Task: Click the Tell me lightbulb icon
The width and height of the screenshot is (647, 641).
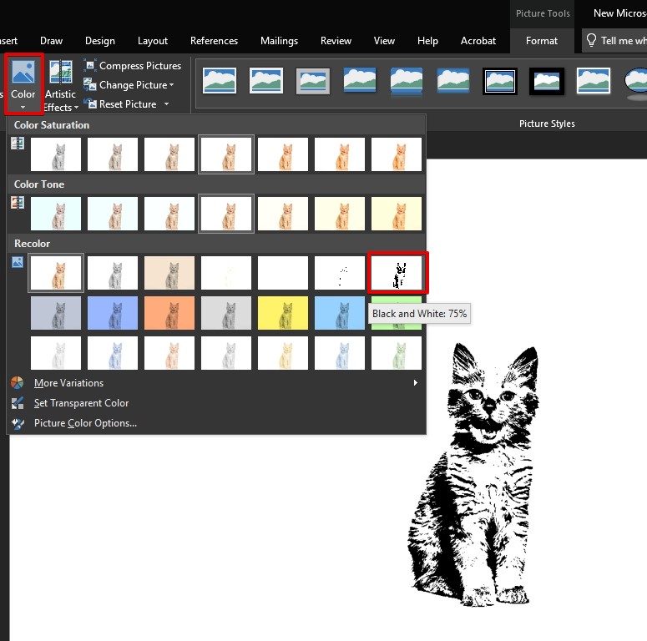Action: [x=591, y=41]
